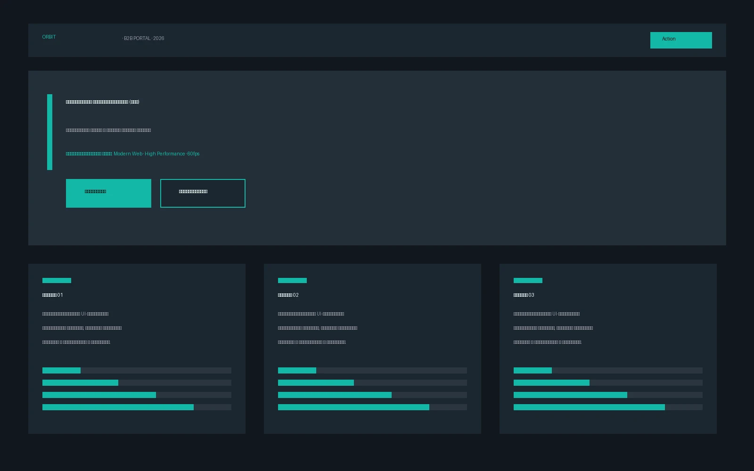Click the ORBIT logo

pos(49,37)
